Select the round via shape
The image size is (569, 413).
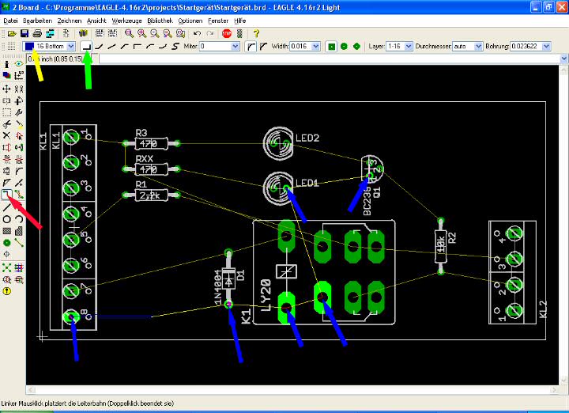(x=345, y=47)
